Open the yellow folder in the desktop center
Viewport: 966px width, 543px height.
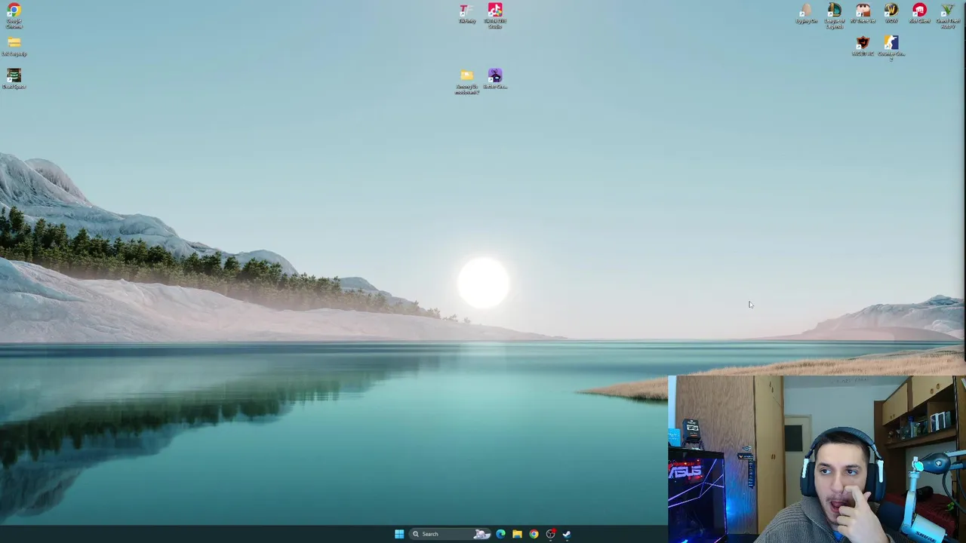(x=466, y=81)
